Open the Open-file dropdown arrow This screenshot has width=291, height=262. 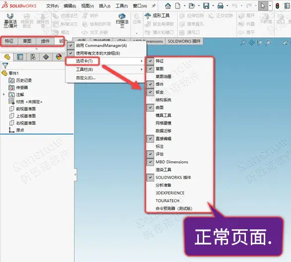pyautogui.click(x=199, y=6)
